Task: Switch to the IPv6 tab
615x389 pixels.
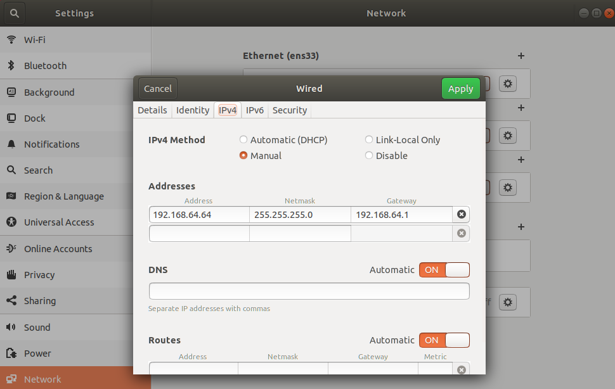Action: [254, 110]
